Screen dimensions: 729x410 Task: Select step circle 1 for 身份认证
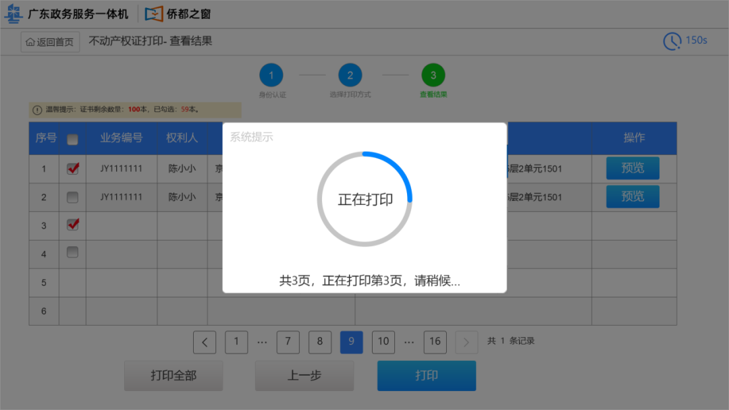pos(271,76)
